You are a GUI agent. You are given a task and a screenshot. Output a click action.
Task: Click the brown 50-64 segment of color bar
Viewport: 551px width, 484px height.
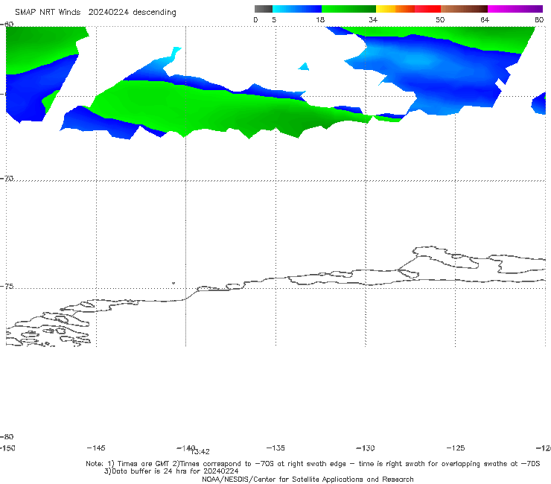coord(464,9)
